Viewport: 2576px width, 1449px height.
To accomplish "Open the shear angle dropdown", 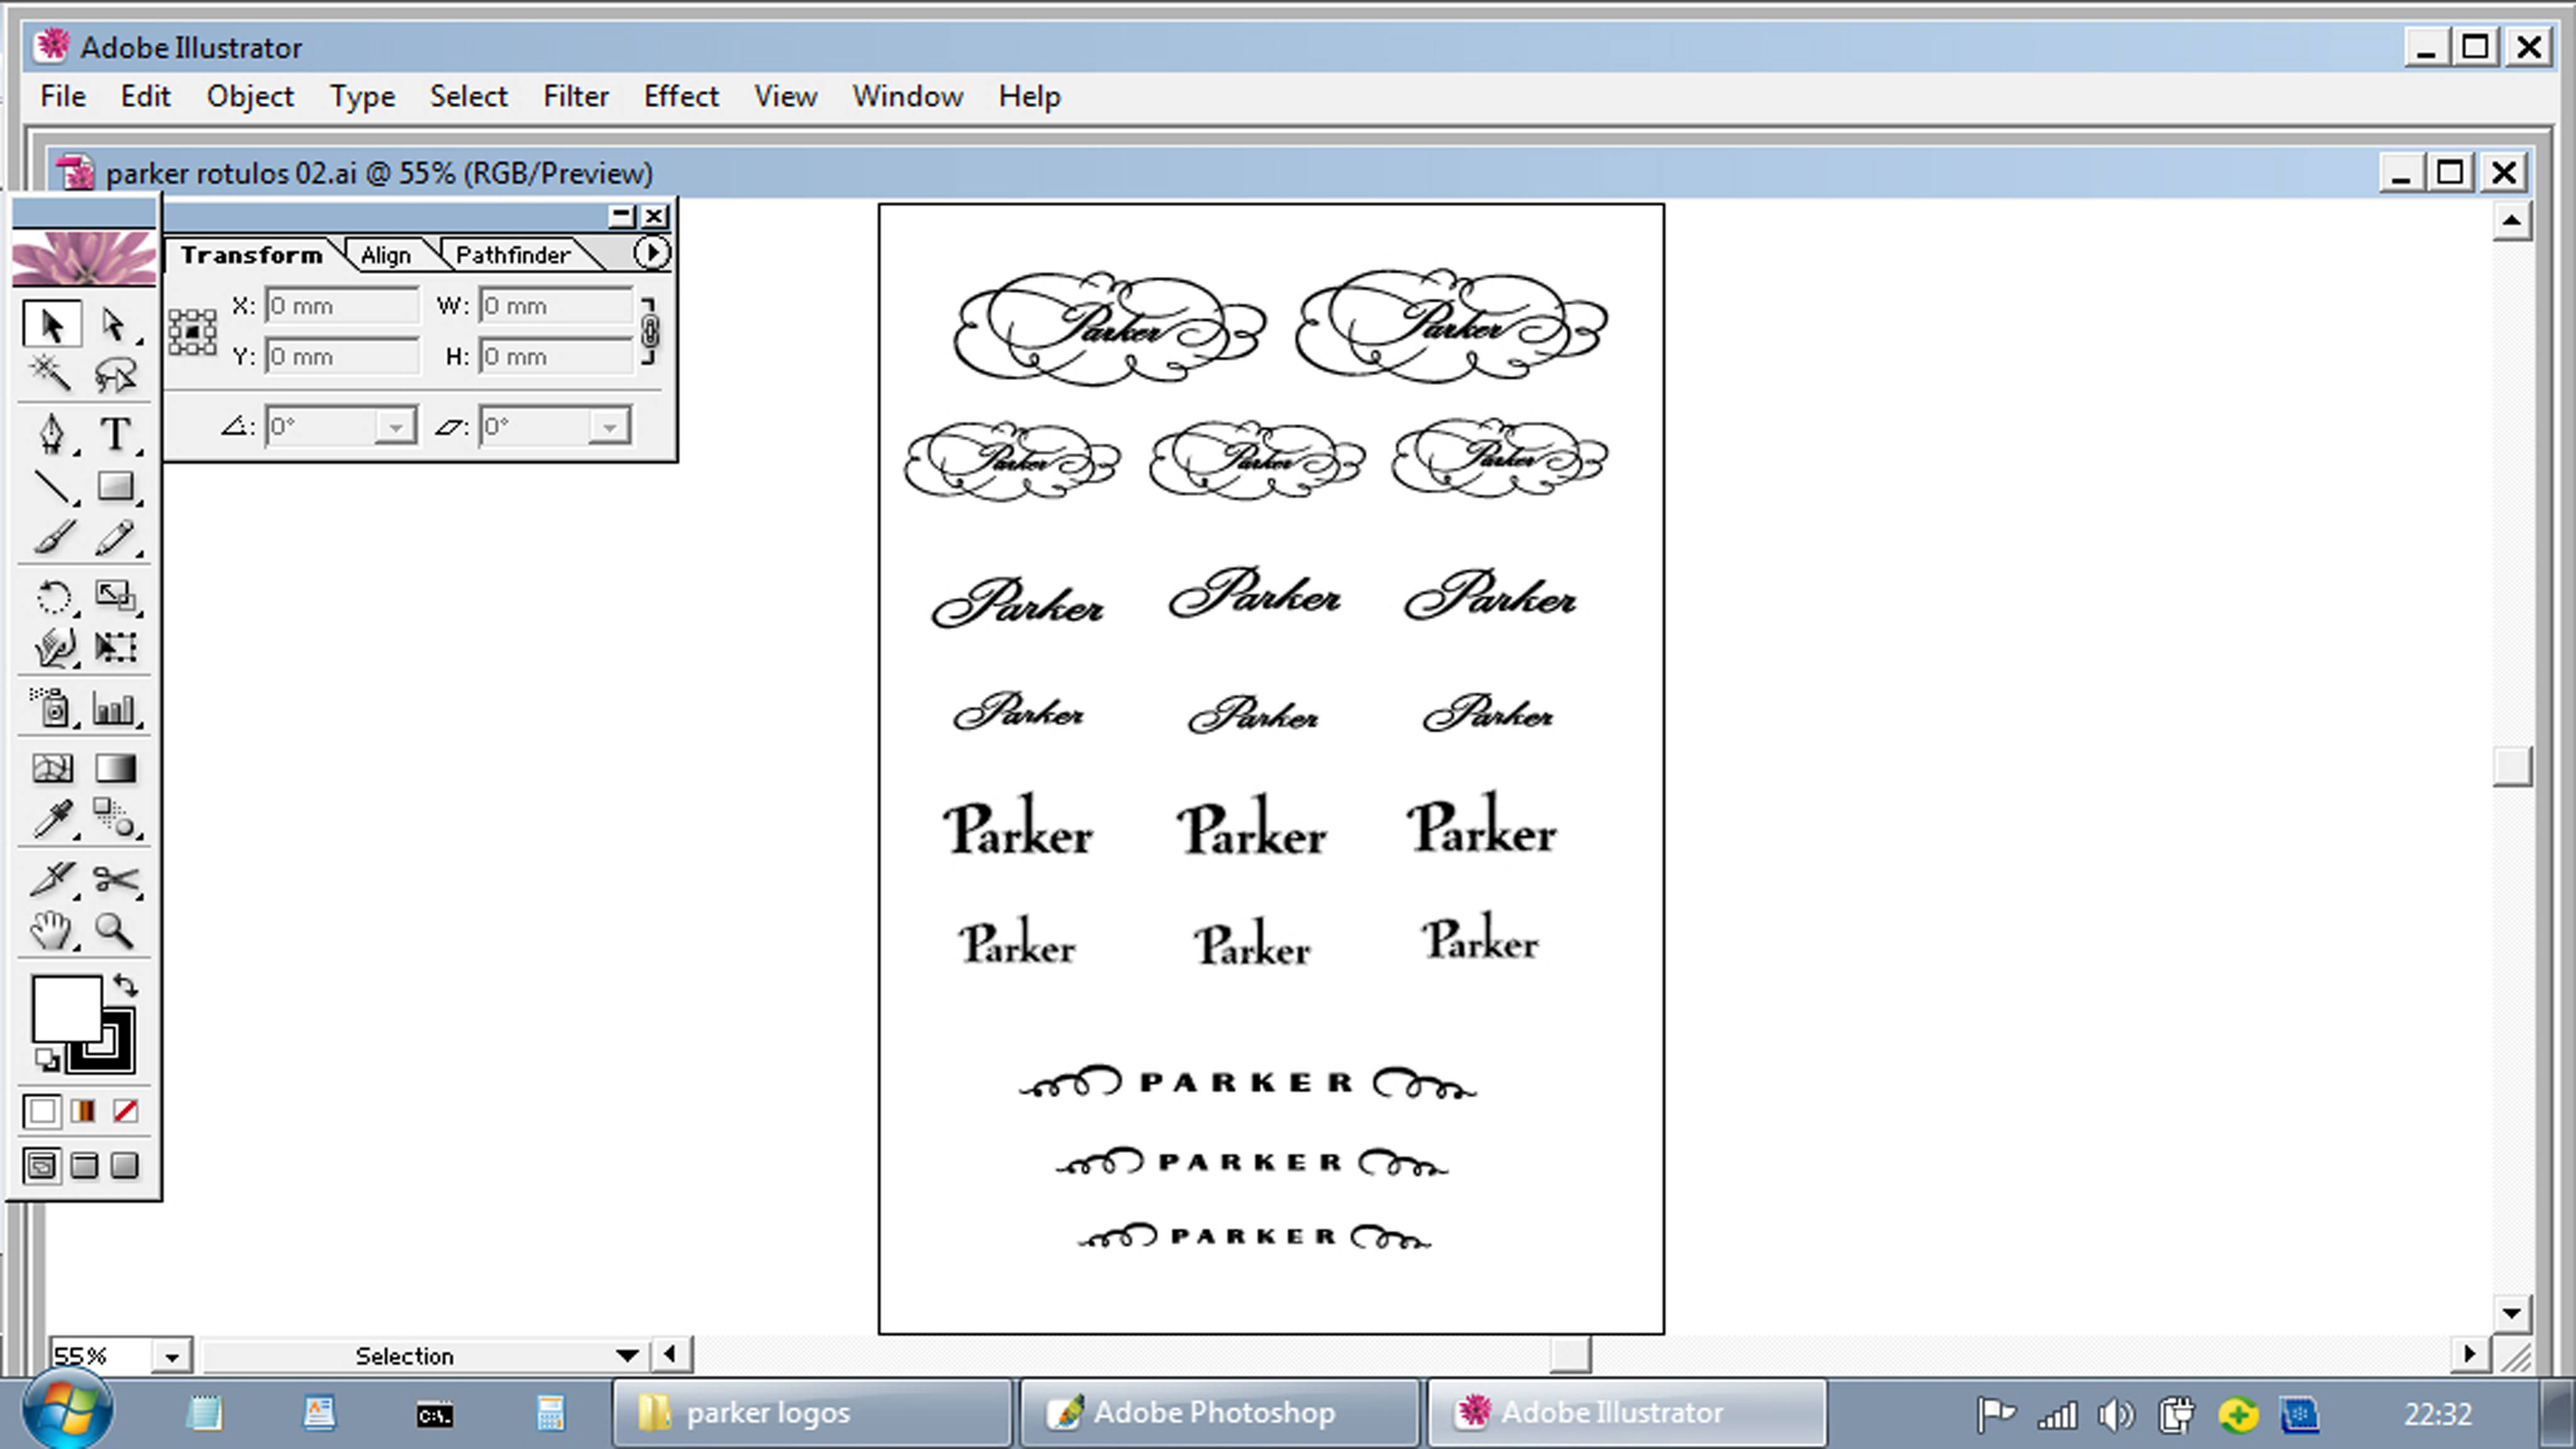I will (609, 427).
